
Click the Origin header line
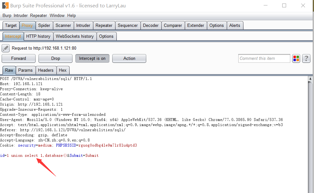point(31,104)
